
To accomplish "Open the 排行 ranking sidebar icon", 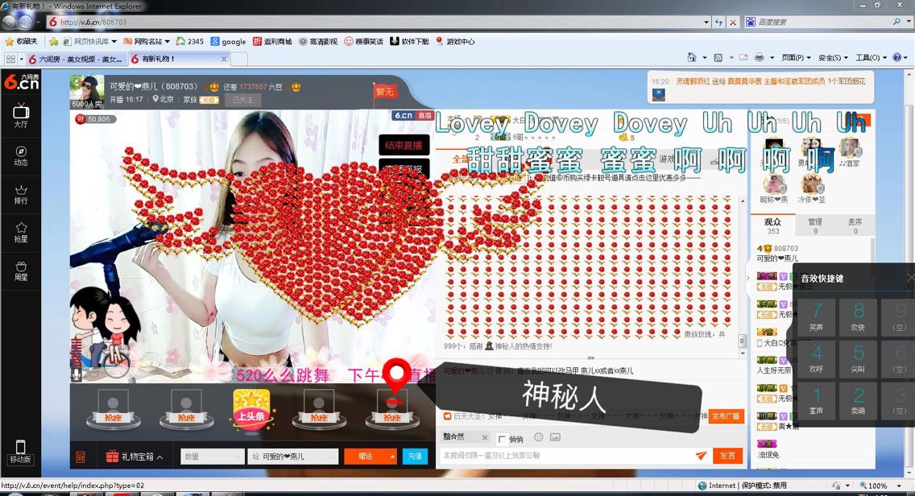I will click(x=21, y=194).
